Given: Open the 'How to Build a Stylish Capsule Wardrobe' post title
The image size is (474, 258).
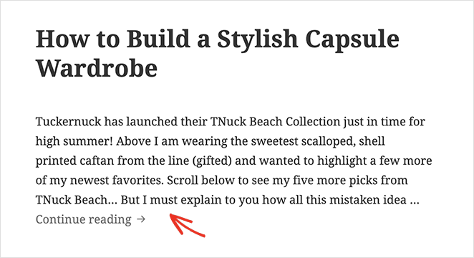Looking at the screenshot, I should (x=218, y=54).
